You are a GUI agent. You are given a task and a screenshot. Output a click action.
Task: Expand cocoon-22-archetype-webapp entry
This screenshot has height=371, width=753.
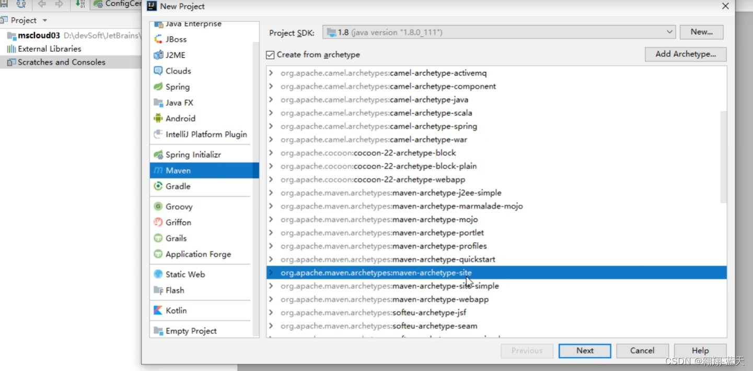pos(271,179)
